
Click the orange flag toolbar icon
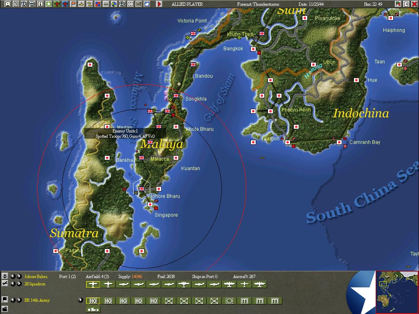[73, 4]
